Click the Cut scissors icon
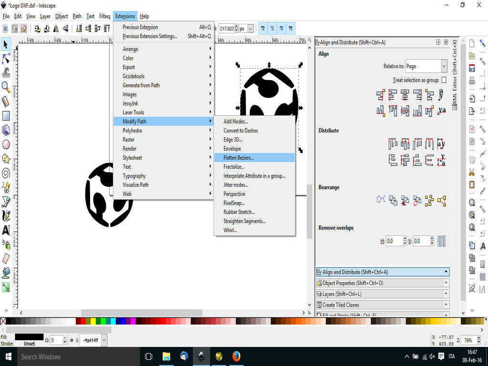The width and height of the screenshot is (488, 366). tap(472, 172)
